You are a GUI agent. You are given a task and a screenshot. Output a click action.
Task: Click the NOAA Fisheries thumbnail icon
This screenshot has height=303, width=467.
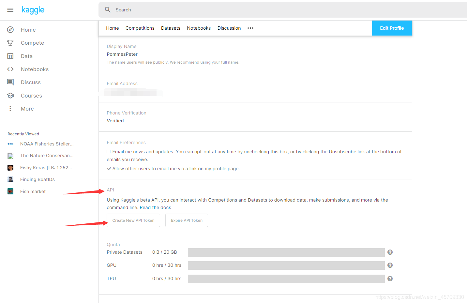coord(10,144)
